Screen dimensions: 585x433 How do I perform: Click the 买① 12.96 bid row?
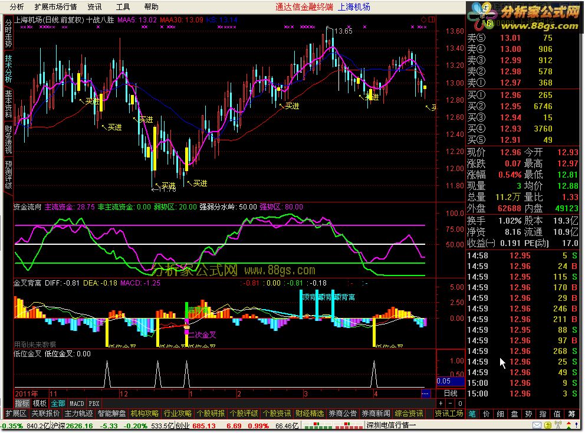tap(522, 95)
